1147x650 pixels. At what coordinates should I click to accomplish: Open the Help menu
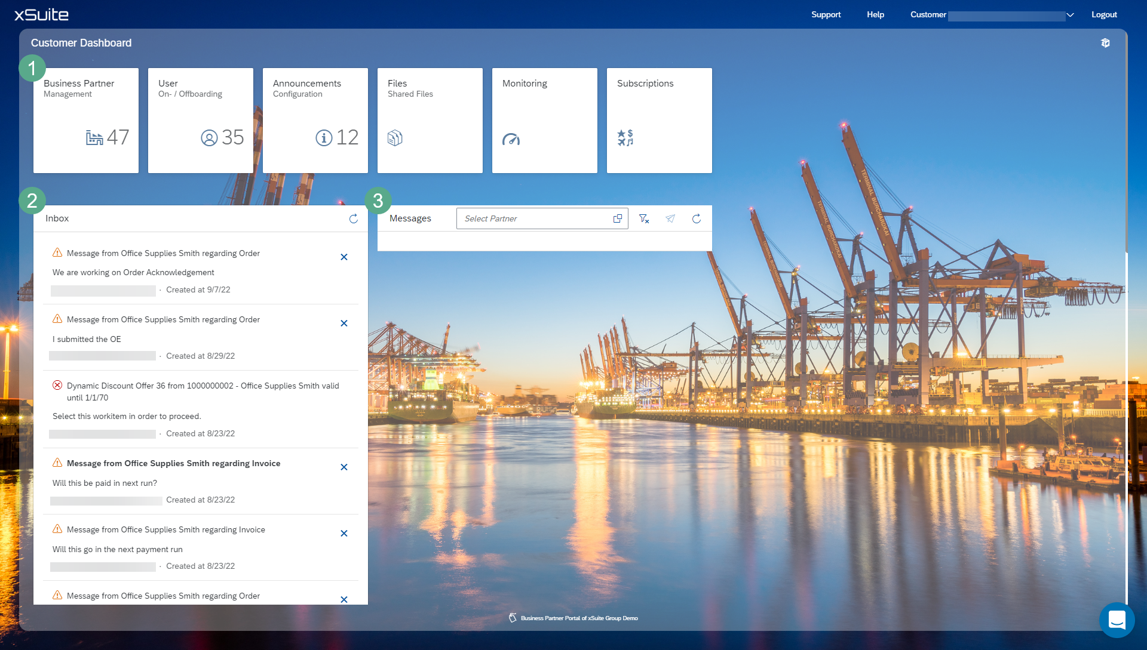(x=875, y=14)
